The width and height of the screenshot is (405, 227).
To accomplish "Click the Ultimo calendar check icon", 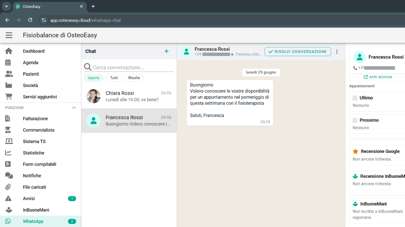I will (355, 98).
